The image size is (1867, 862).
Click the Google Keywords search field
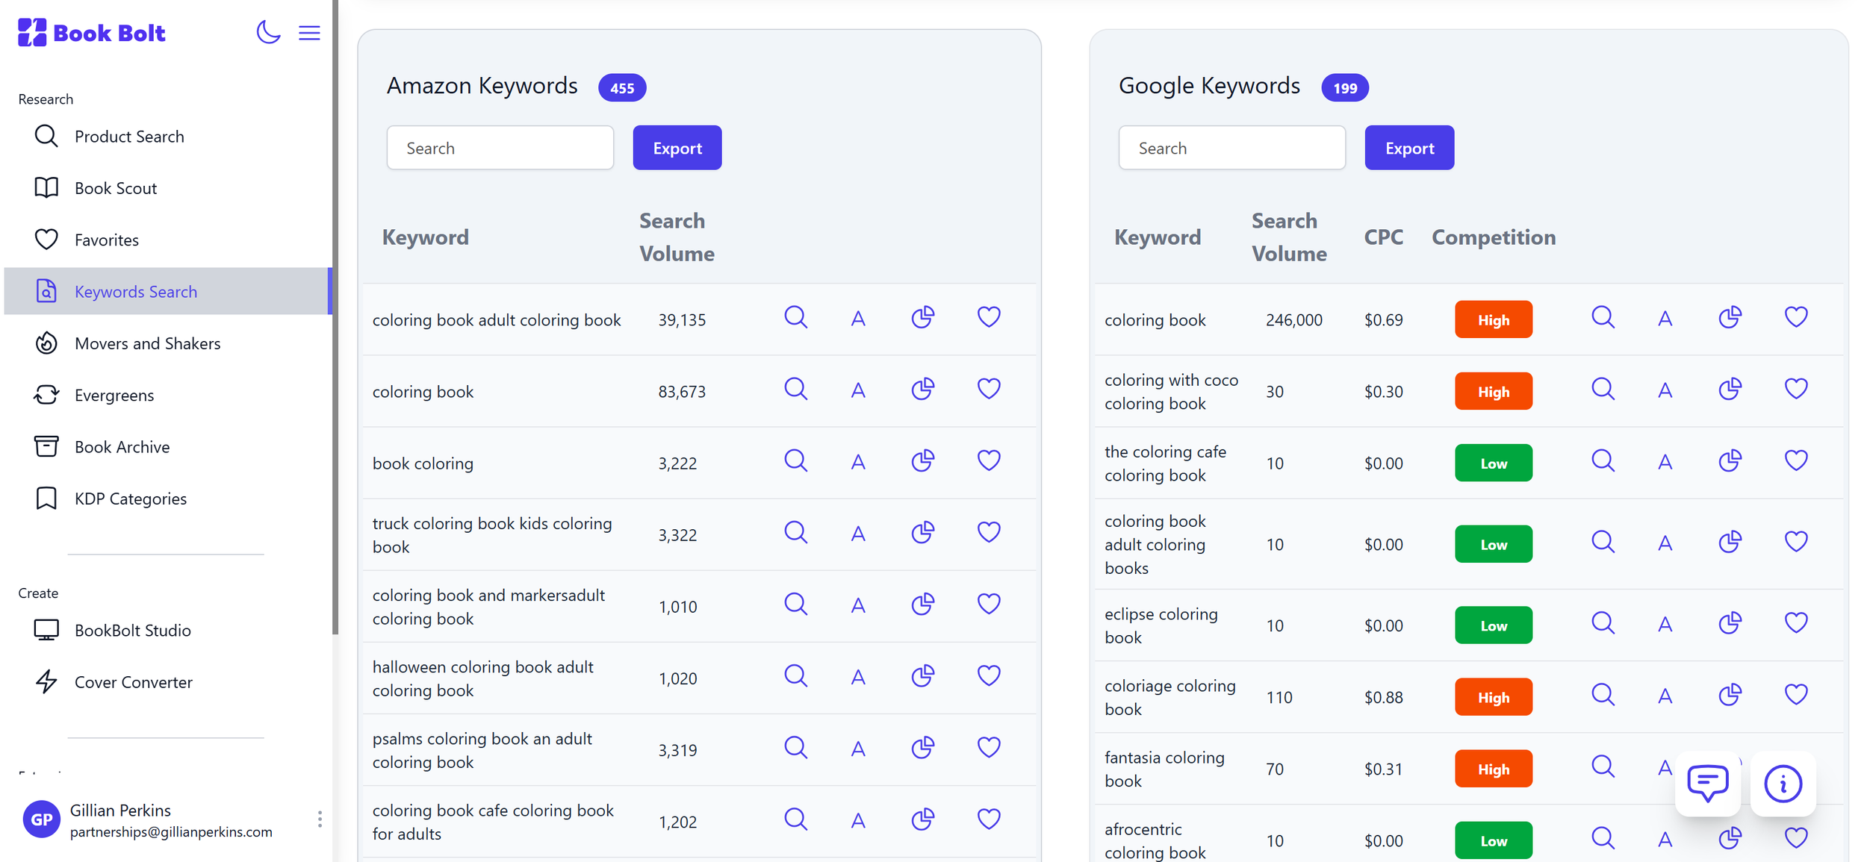pos(1231,148)
